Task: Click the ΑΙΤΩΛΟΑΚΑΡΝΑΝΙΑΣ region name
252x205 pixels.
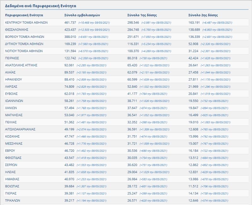Action: [x=20, y=129]
